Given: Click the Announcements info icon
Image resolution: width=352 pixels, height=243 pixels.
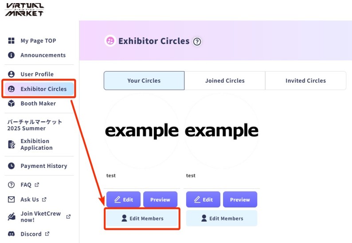Looking at the screenshot, I should click(12, 56).
